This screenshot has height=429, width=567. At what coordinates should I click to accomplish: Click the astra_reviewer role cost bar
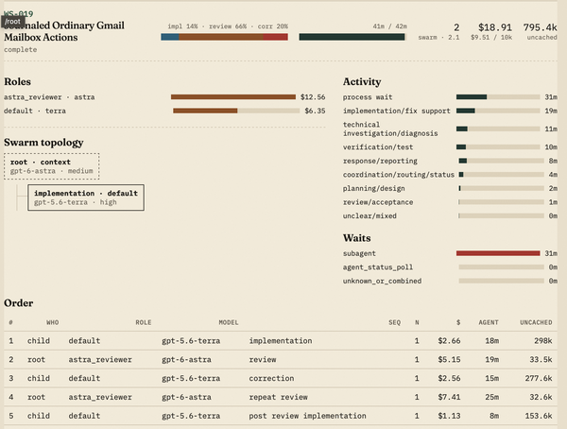233,97
